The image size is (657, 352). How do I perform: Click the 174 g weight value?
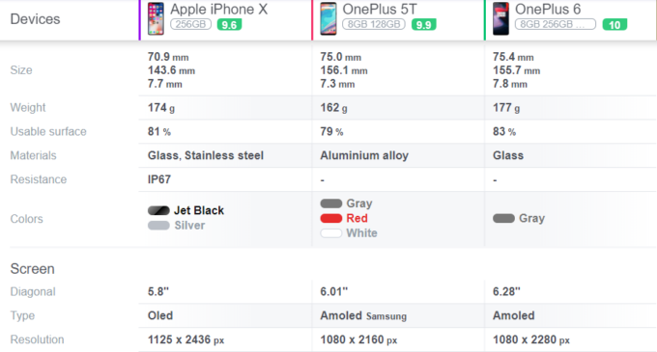161,108
